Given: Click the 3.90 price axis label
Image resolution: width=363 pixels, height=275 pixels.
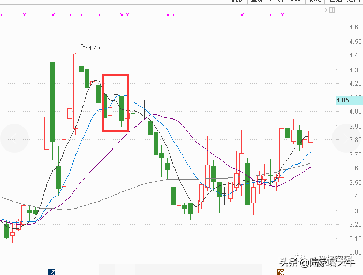Looking at the screenshot, I should click(355, 127).
